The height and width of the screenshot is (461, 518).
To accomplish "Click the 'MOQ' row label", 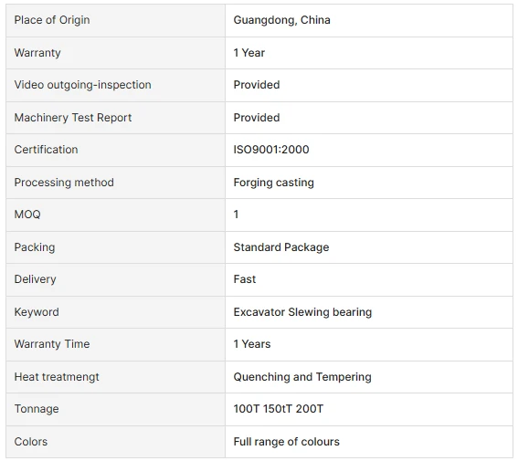I will point(27,215).
